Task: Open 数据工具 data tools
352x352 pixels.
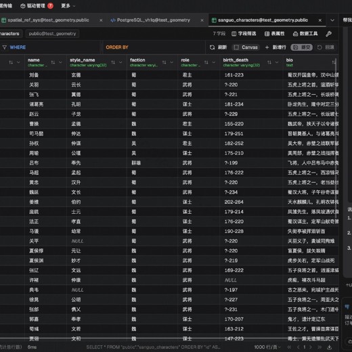Action: pos(305,34)
